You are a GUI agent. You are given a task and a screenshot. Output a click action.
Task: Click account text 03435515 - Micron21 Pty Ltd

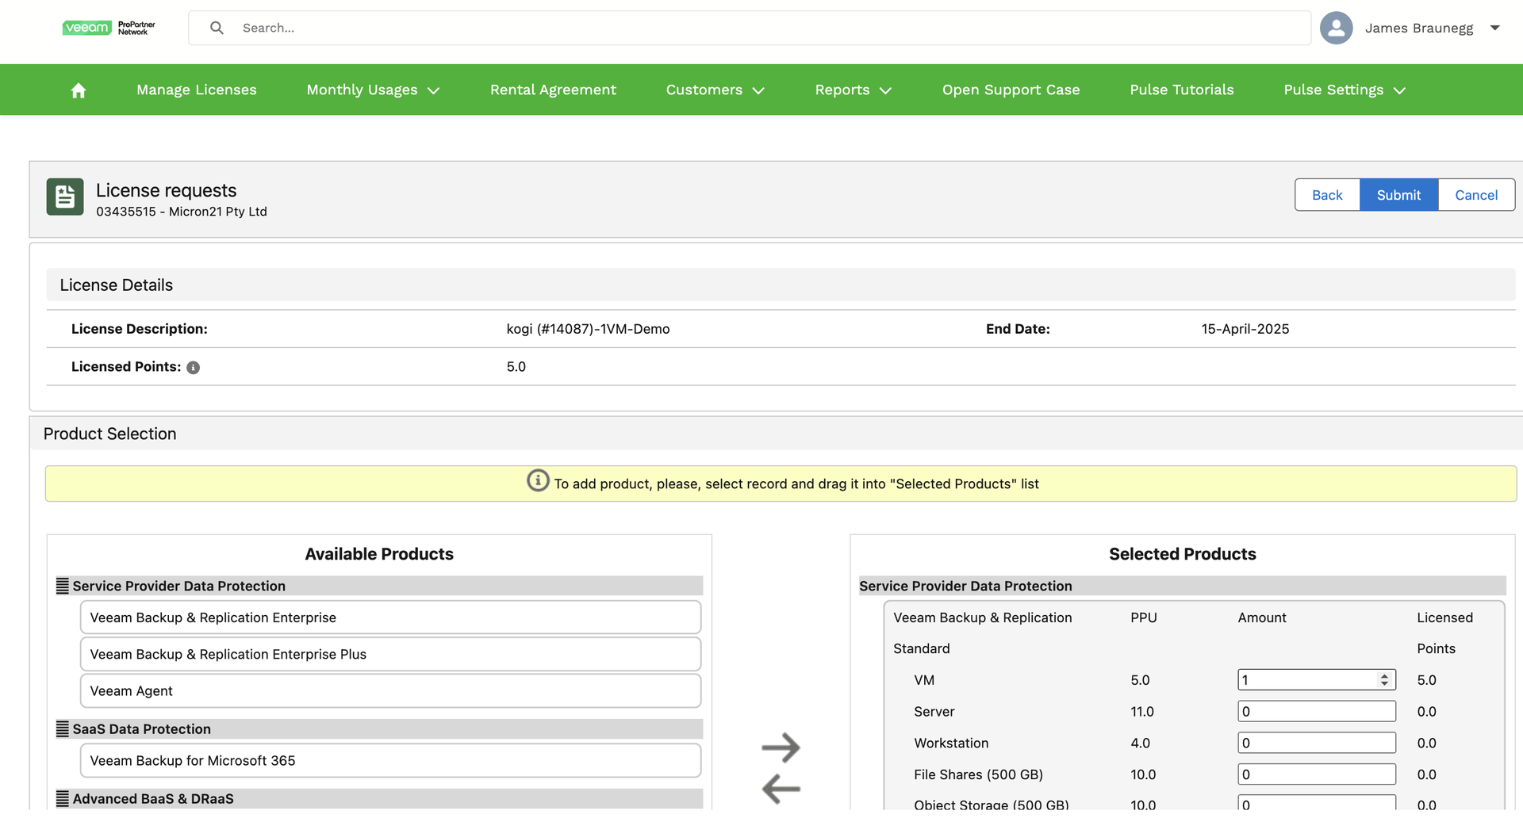coord(182,212)
